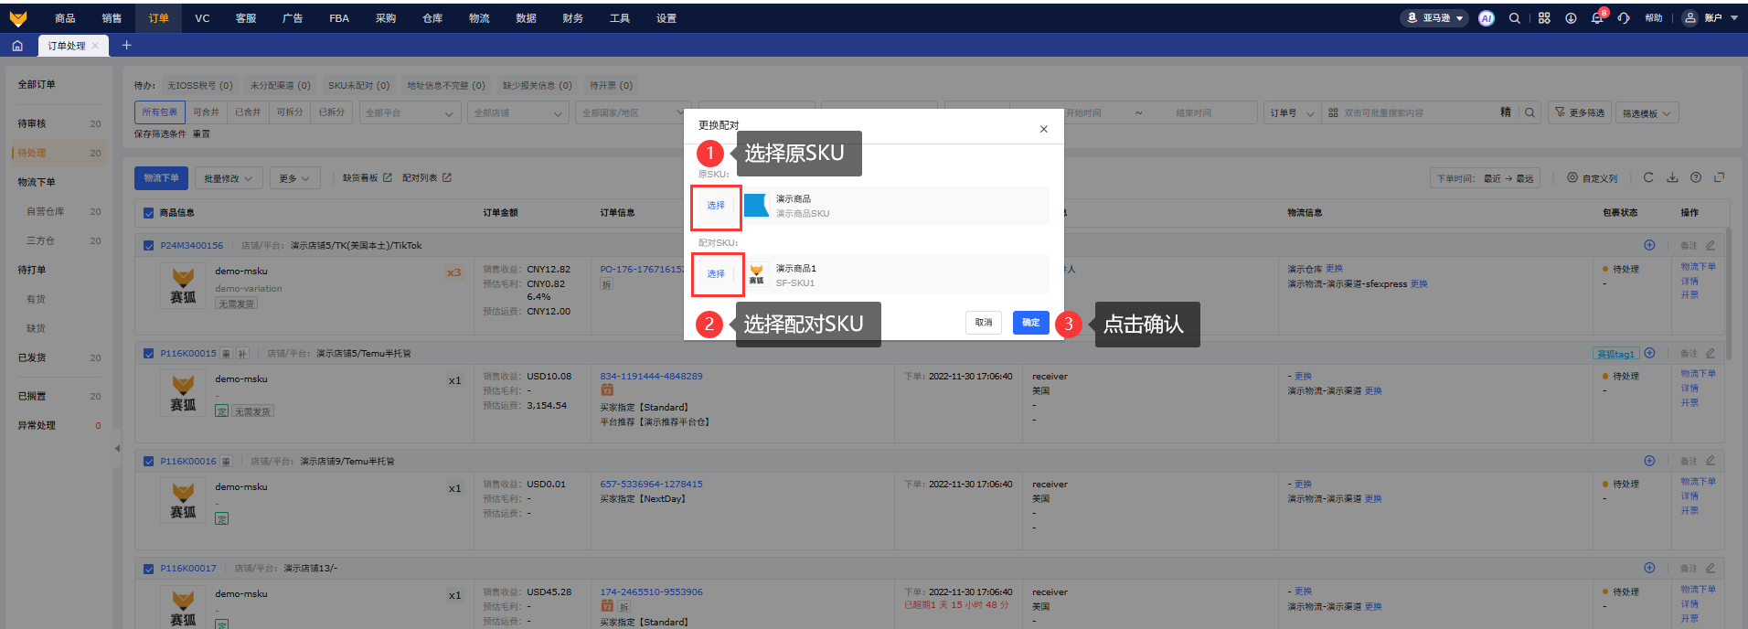Select 待审核 in left sidebar
Viewport: 1748px width, 629px height.
coord(32,123)
